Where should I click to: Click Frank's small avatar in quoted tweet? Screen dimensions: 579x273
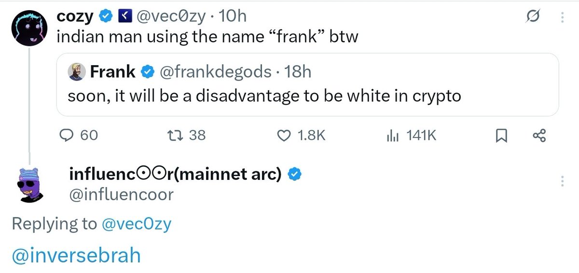[77, 72]
